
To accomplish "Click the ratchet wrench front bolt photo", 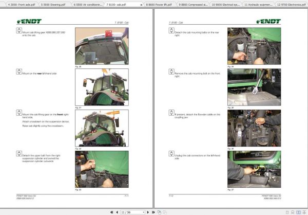I will tap(254, 87).
